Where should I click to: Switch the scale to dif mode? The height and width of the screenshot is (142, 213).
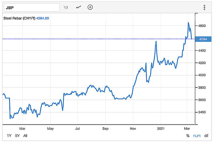point(206,136)
